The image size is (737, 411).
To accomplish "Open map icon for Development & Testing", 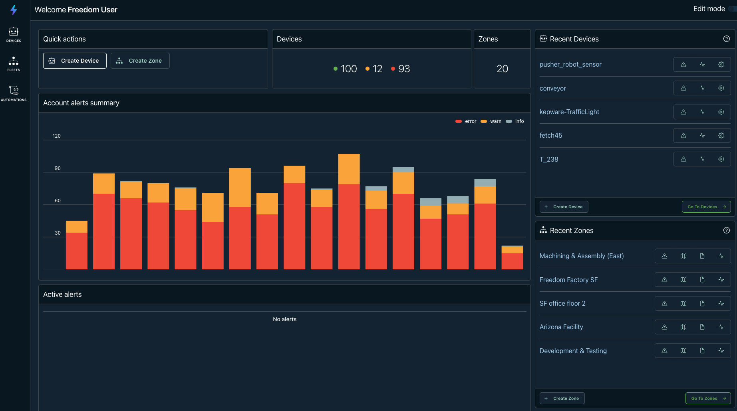I will pos(683,351).
